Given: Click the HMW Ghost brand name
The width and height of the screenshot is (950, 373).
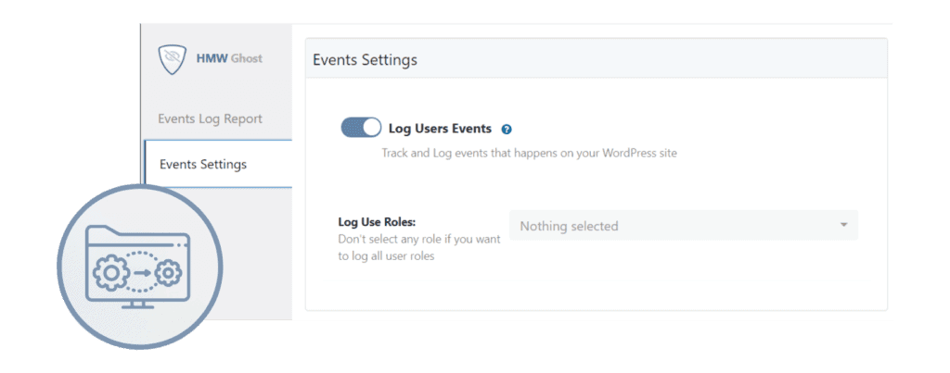Looking at the screenshot, I should pyautogui.click(x=228, y=58).
